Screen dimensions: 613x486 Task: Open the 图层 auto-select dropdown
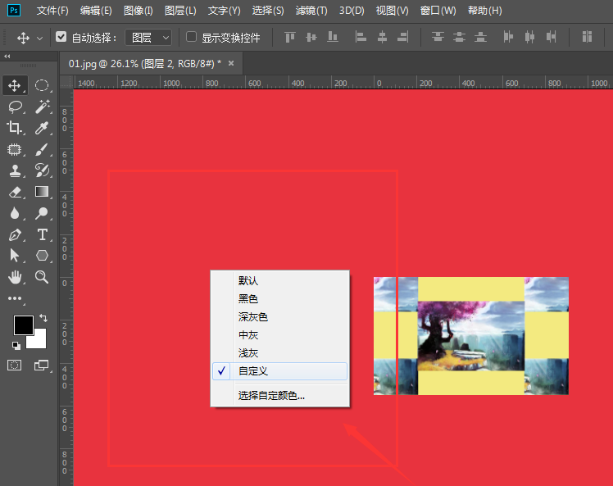(148, 37)
